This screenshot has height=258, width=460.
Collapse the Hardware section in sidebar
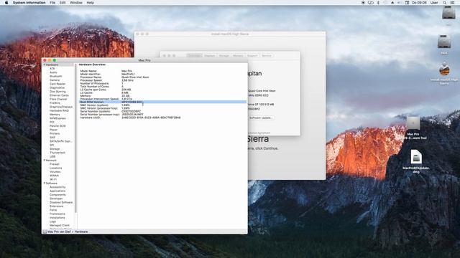45,64
